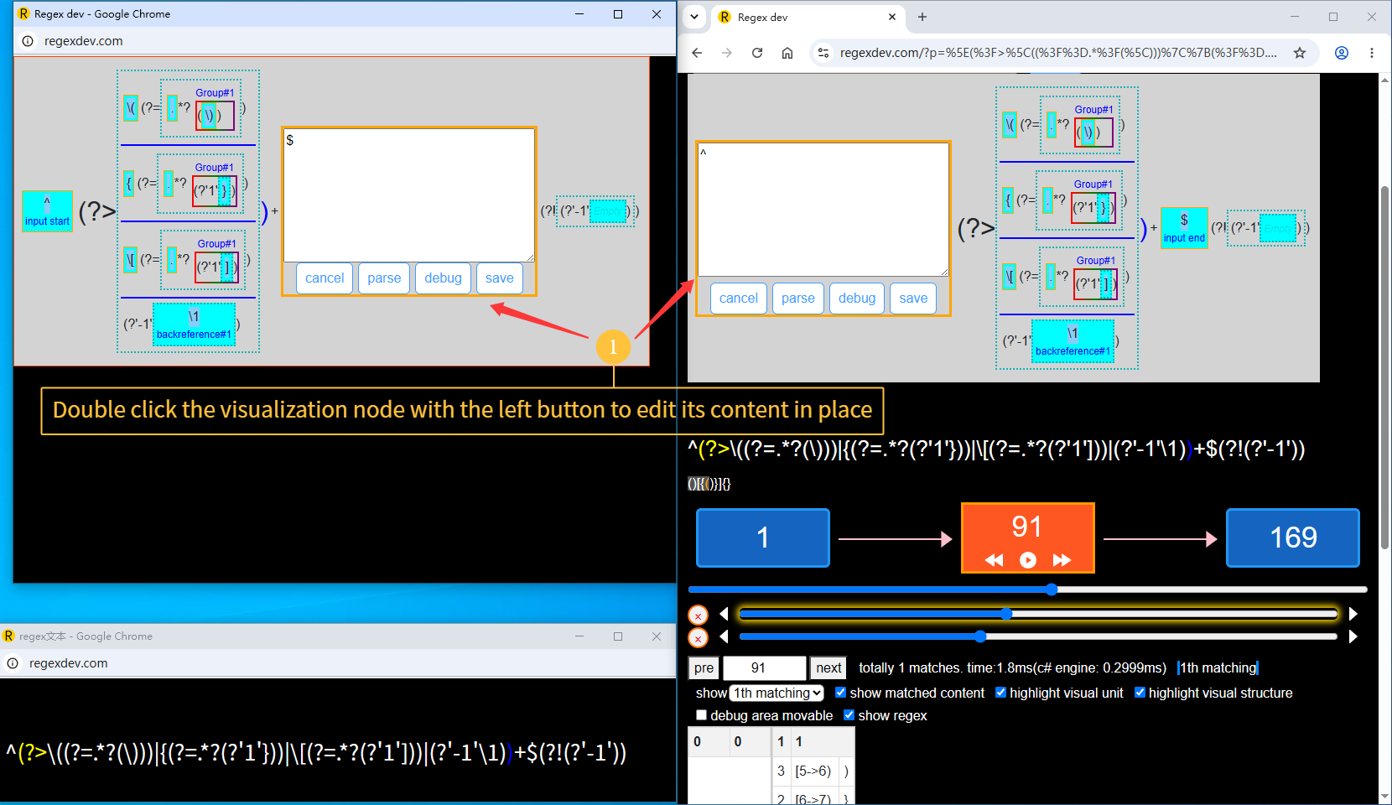Select the input end node in right window
The height and width of the screenshot is (805, 1392).
click(1184, 228)
